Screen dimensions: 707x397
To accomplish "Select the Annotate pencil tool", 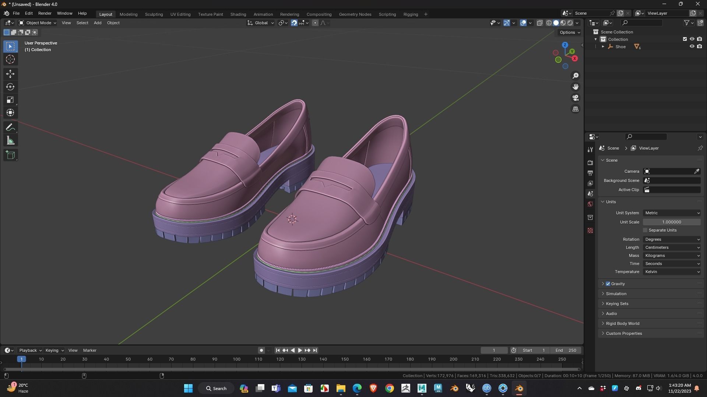I will coord(10,128).
